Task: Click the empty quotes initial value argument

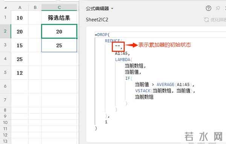Action: [118, 46]
